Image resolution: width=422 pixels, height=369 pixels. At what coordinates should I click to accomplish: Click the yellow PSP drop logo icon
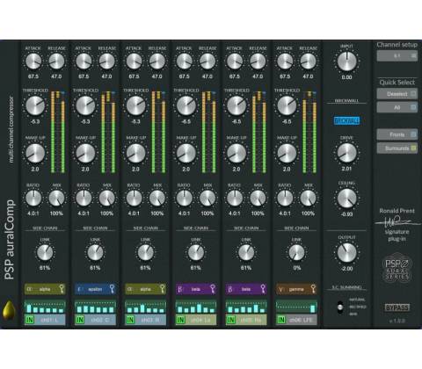[8, 309]
